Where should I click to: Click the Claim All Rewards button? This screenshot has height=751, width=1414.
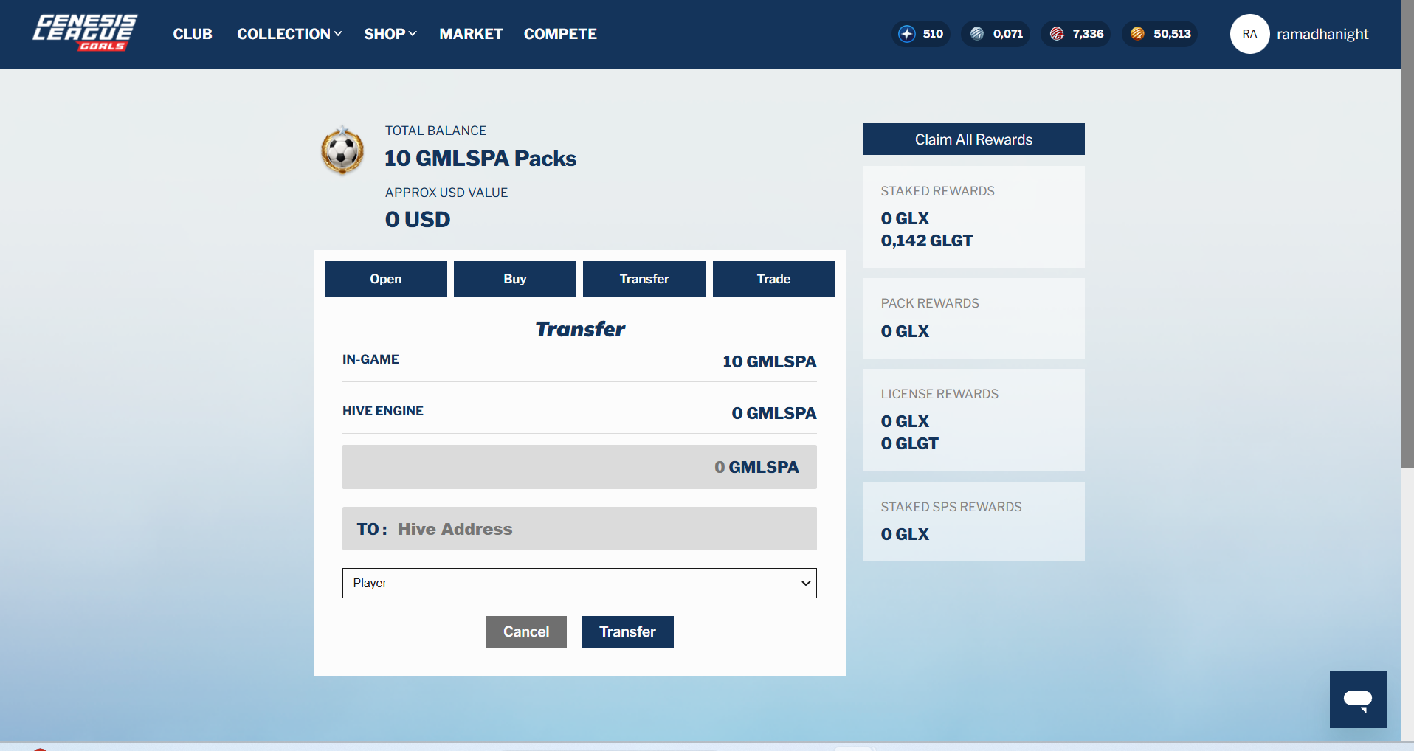[x=974, y=139]
